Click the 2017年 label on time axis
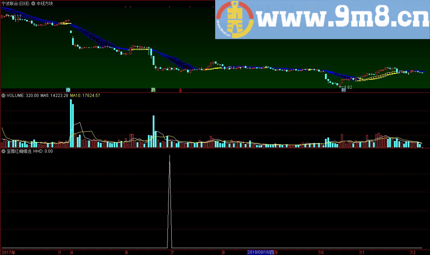 click(9, 253)
